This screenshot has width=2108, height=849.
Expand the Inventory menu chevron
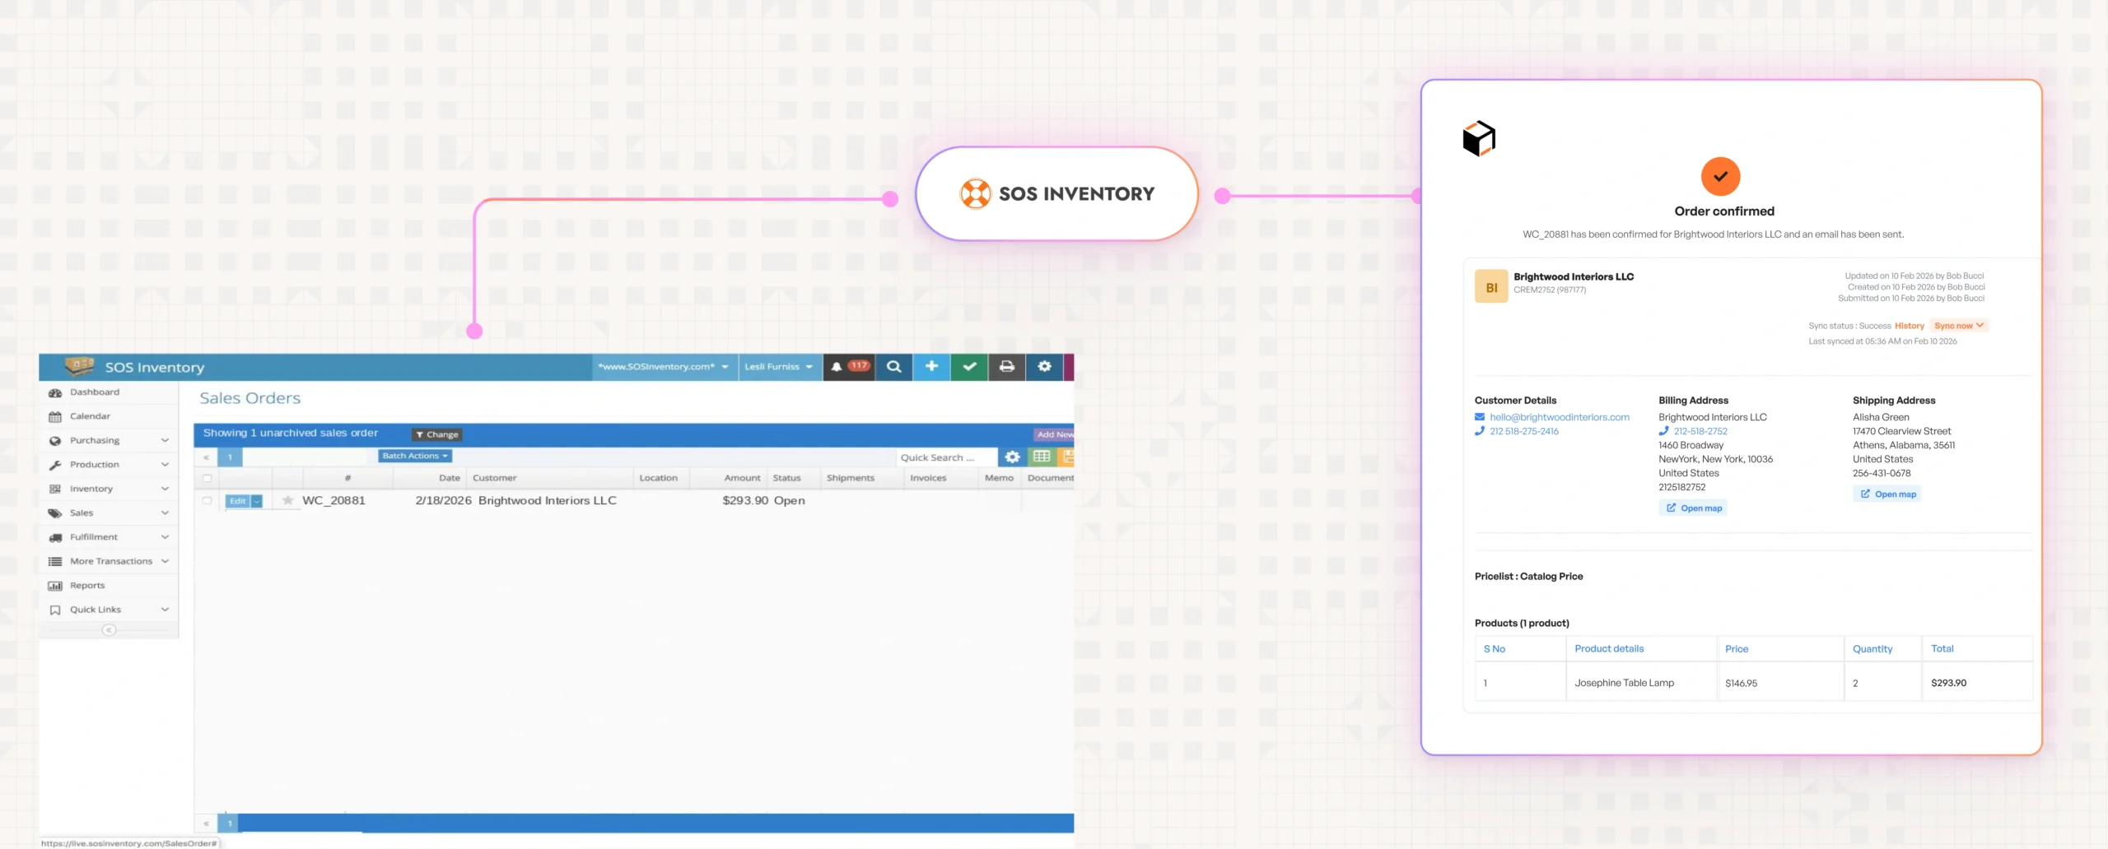(165, 489)
